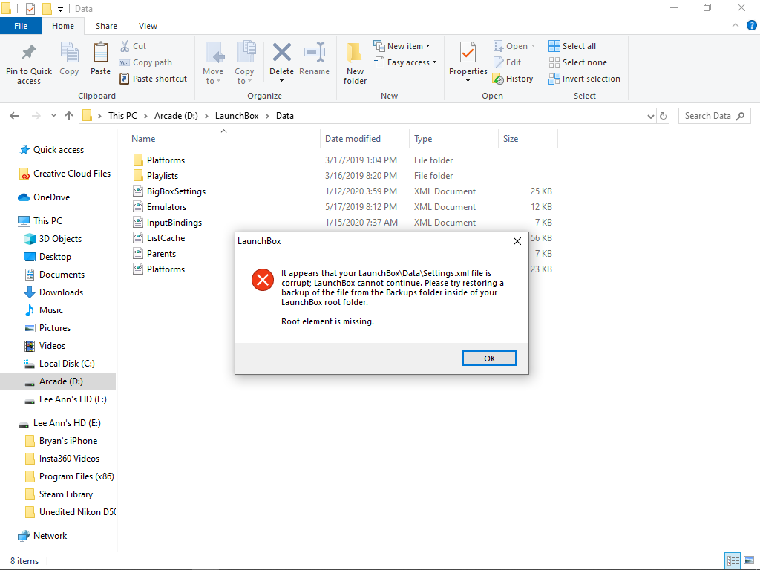Close the LaunchBox error dialog

(517, 241)
